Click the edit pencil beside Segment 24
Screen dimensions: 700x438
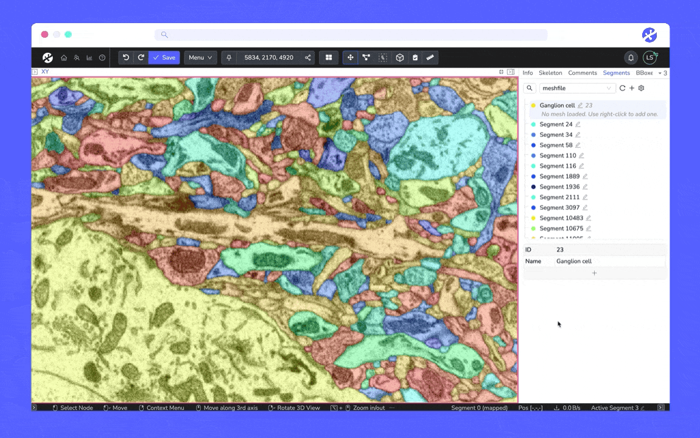pyautogui.click(x=578, y=125)
